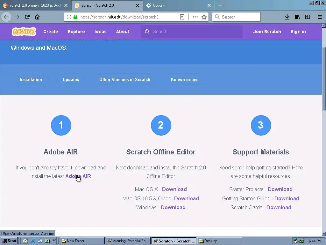
Task: Show sidebars icon in toolbar
Action: click(x=308, y=17)
